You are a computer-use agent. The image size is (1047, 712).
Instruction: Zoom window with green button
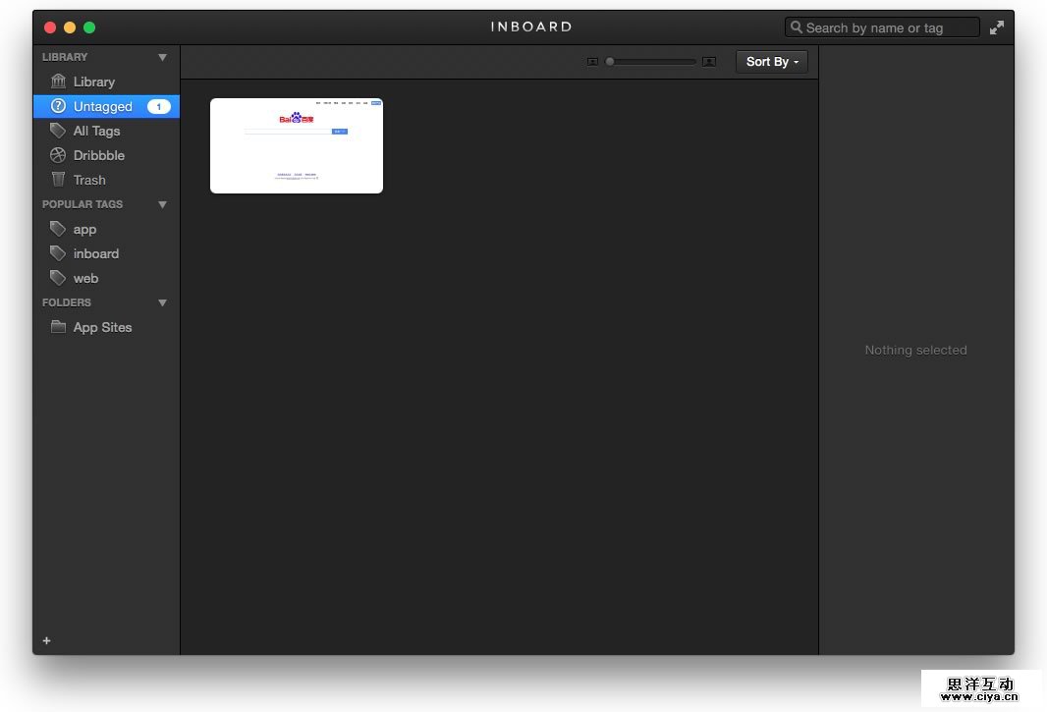pos(89,27)
